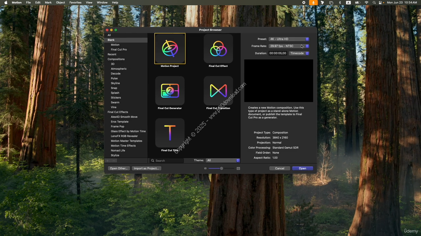Click the small thumbnail size icon
Image resolution: width=421 pixels, height=236 pixels.
point(205,168)
